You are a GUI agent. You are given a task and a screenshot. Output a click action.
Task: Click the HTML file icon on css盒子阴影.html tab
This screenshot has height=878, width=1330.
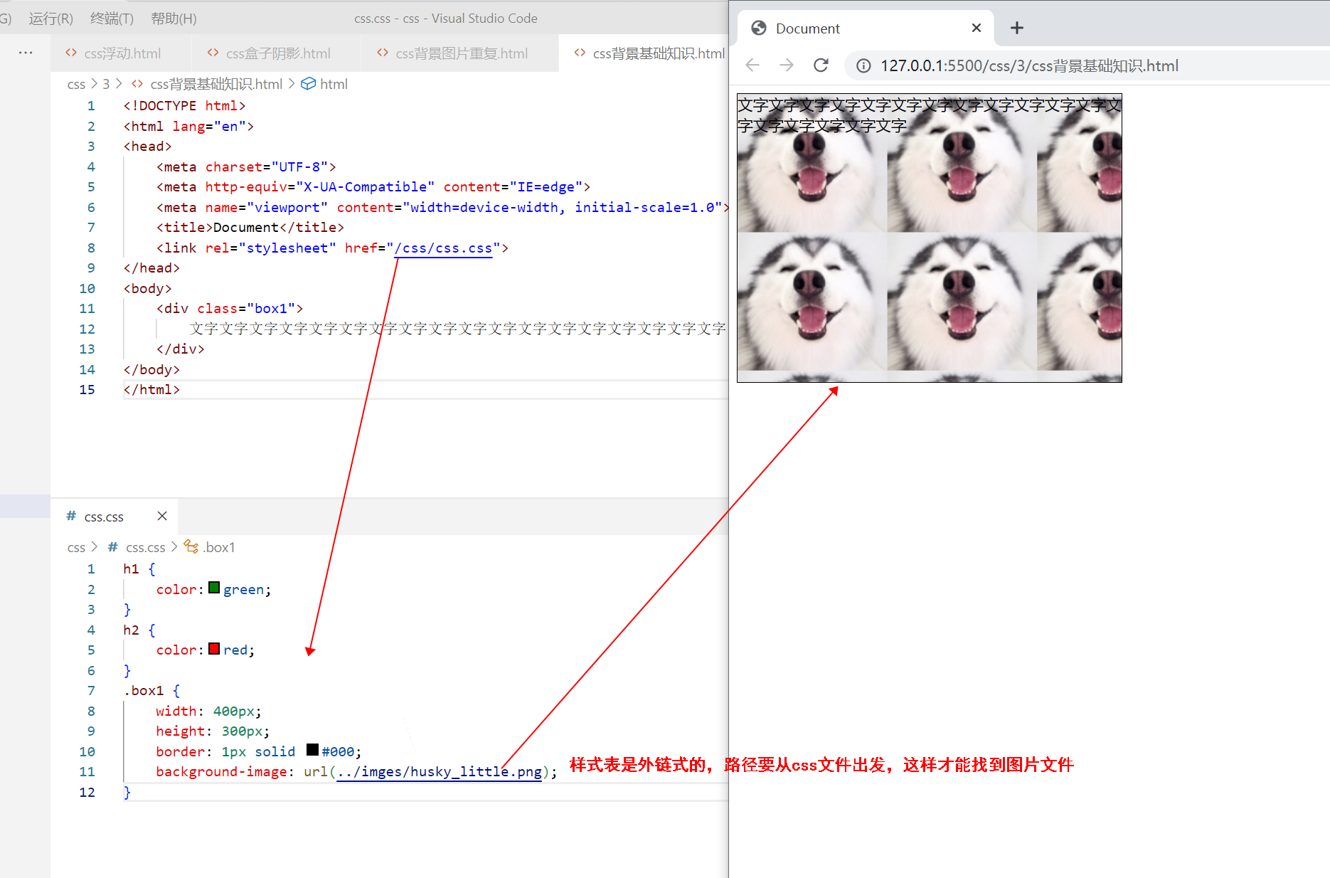click(x=213, y=53)
